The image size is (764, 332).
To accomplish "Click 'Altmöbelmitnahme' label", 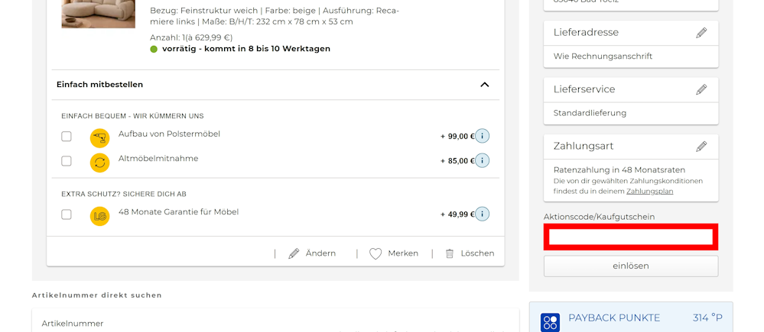I will coord(158,159).
